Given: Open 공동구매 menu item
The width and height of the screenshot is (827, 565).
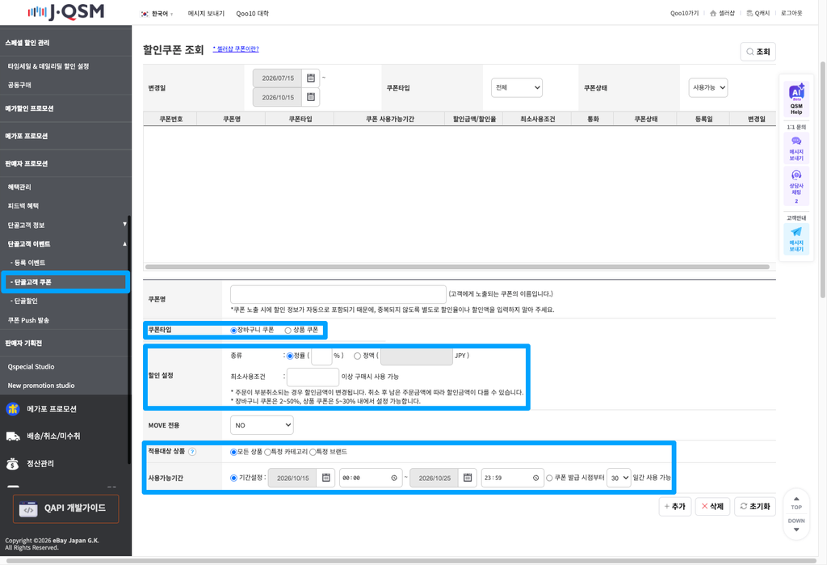Looking at the screenshot, I should [x=19, y=85].
